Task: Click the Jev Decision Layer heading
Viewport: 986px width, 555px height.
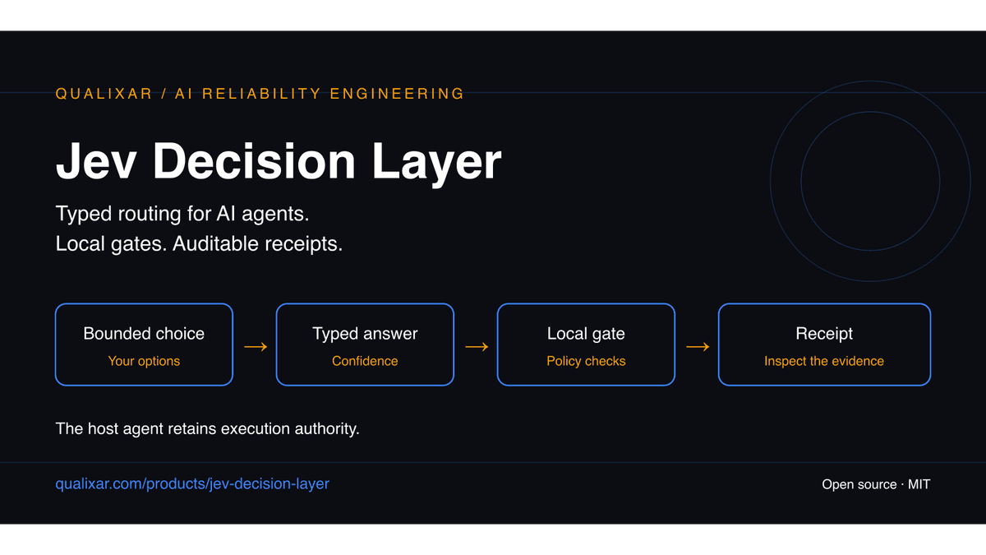Action: (x=279, y=161)
